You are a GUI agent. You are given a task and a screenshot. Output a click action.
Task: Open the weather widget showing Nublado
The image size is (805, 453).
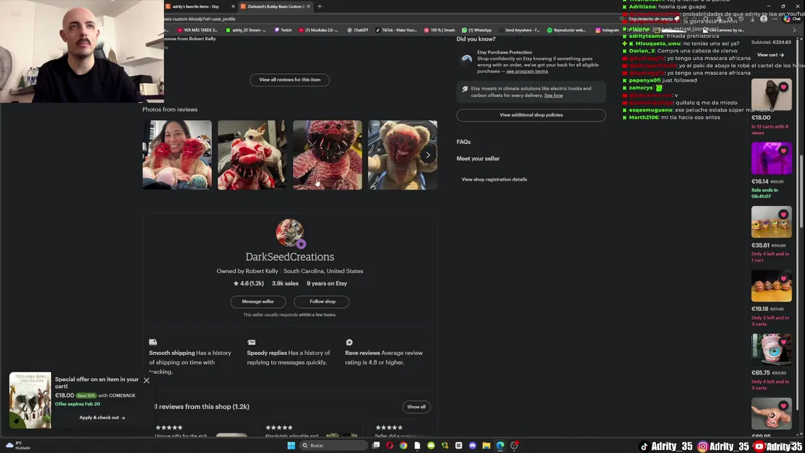point(18,445)
